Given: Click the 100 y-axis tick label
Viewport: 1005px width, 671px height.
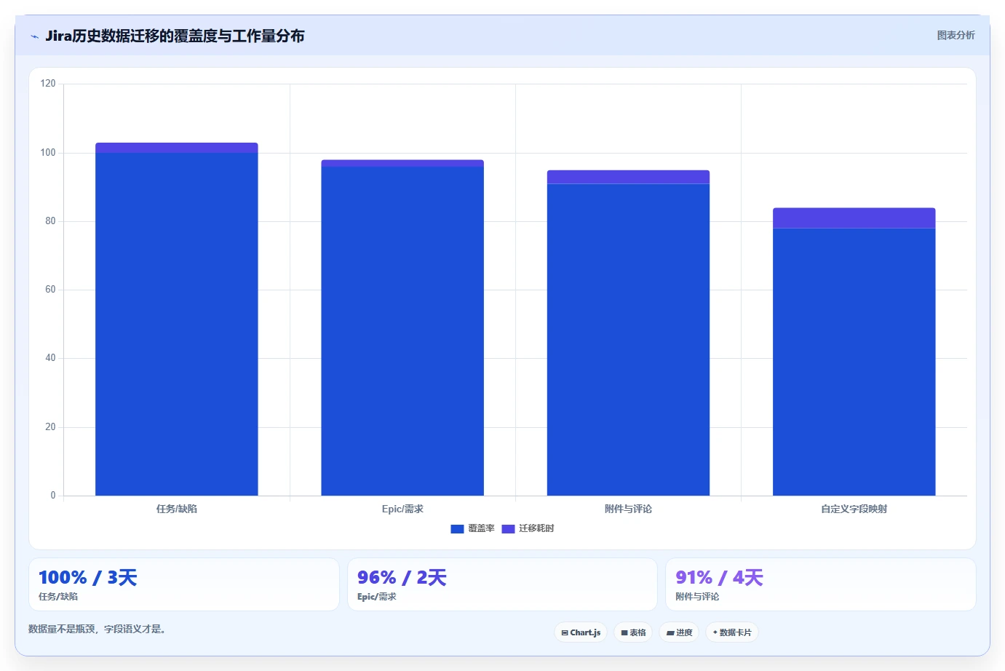Looking at the screenshot, I should 48,153.
